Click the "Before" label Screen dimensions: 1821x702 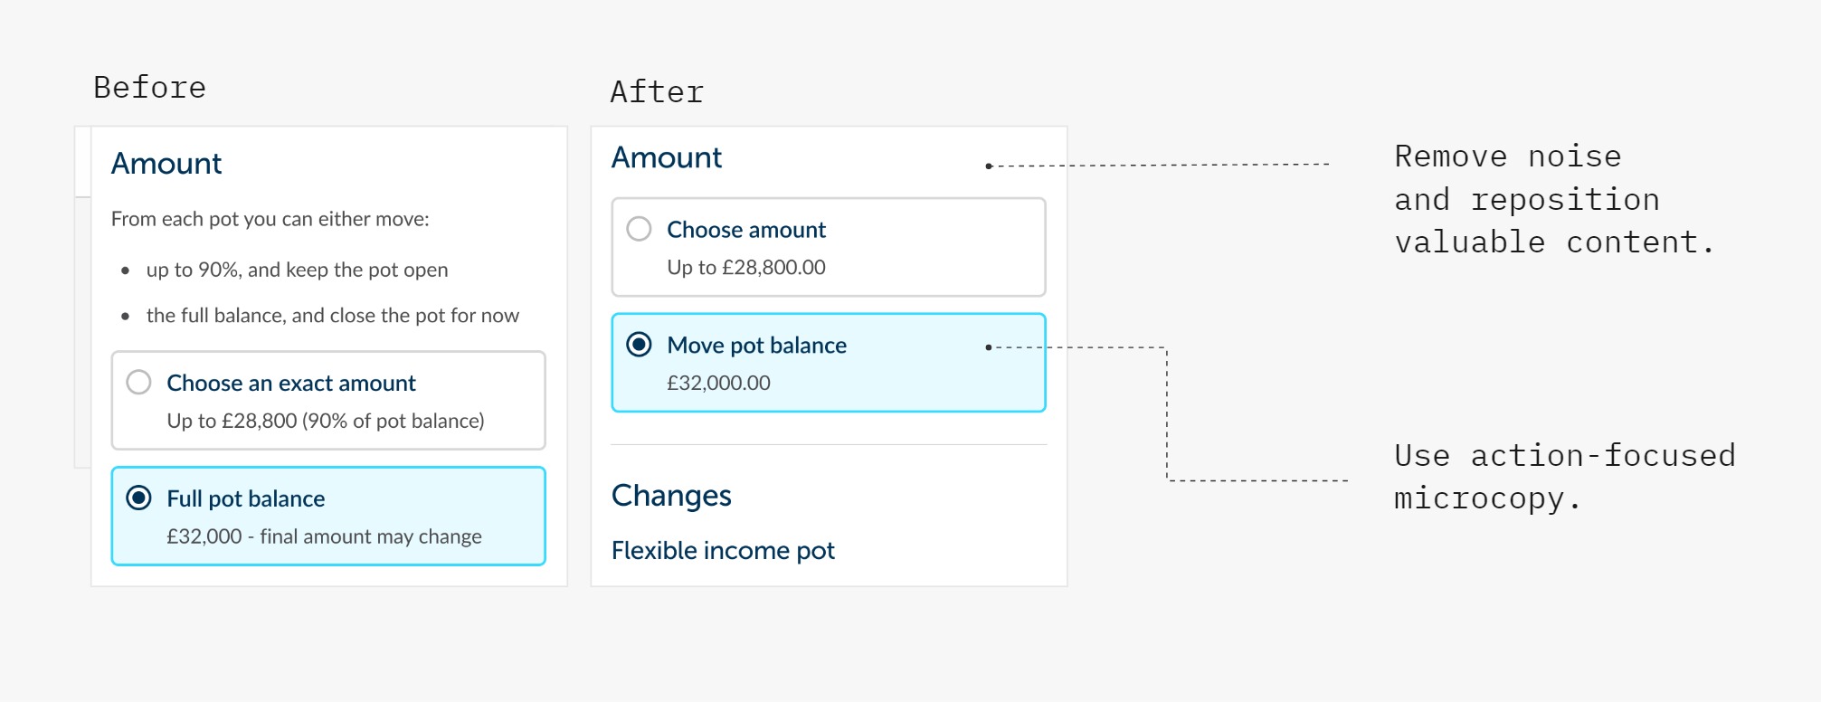[x=148, y=87]
